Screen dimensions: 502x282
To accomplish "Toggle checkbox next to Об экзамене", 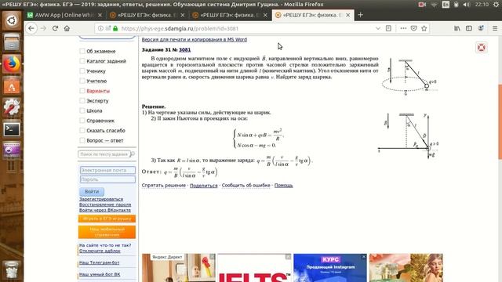I will tap(82, 51).
